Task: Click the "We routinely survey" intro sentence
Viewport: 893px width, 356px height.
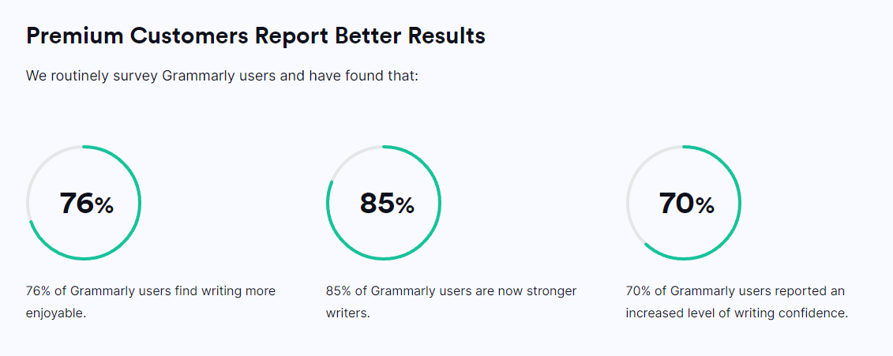Action: click(222, 76)
